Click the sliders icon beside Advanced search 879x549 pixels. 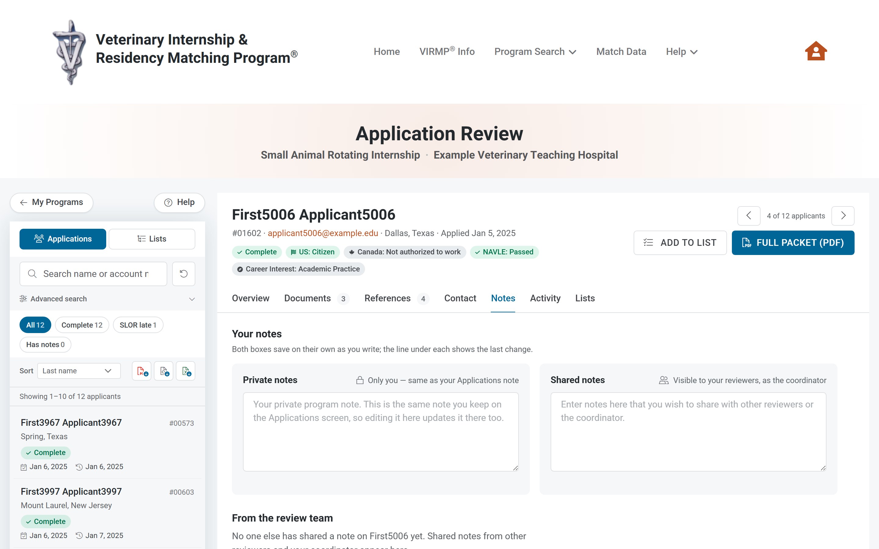point(23,299)
